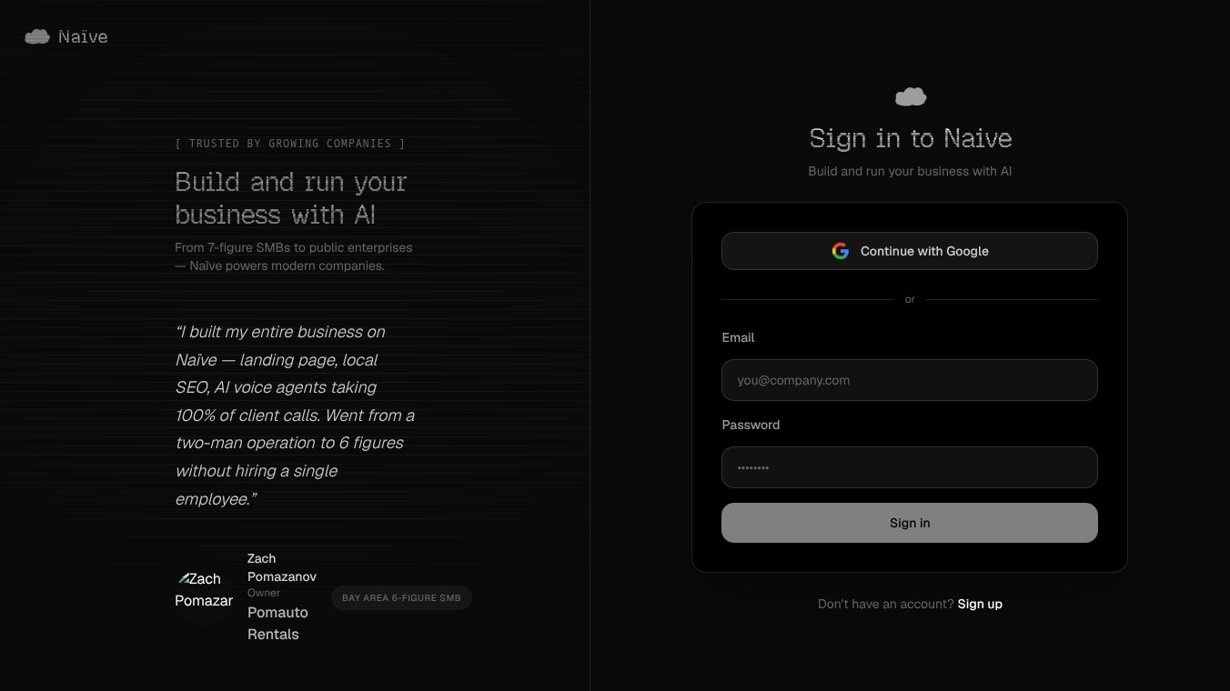Focus the Password input field
Image resolution: width=1230 pixels, height=691 pixels.
[x=910, y=467]
